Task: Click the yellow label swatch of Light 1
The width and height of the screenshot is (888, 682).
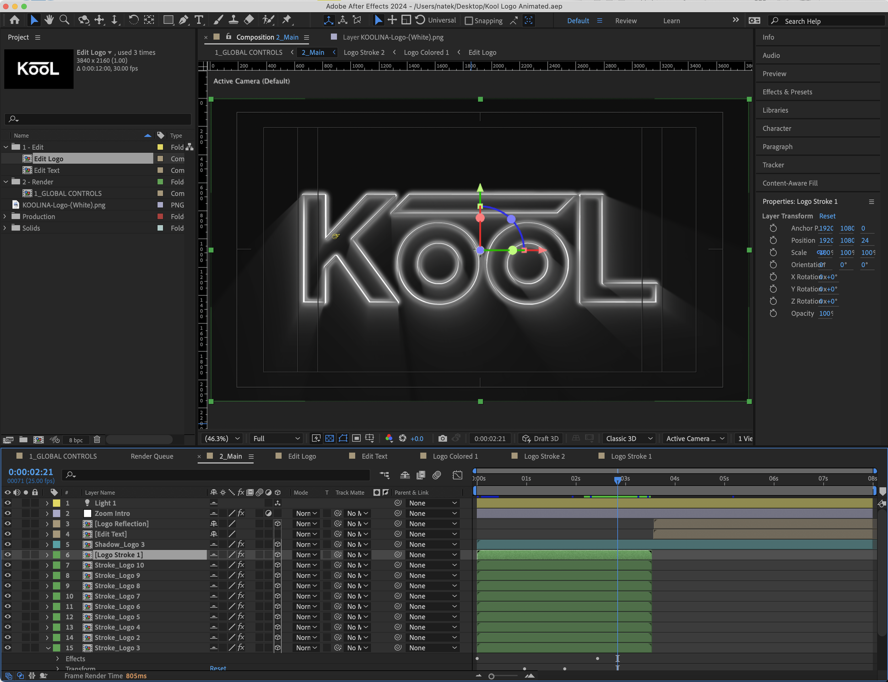Action: tap(57, 503)
